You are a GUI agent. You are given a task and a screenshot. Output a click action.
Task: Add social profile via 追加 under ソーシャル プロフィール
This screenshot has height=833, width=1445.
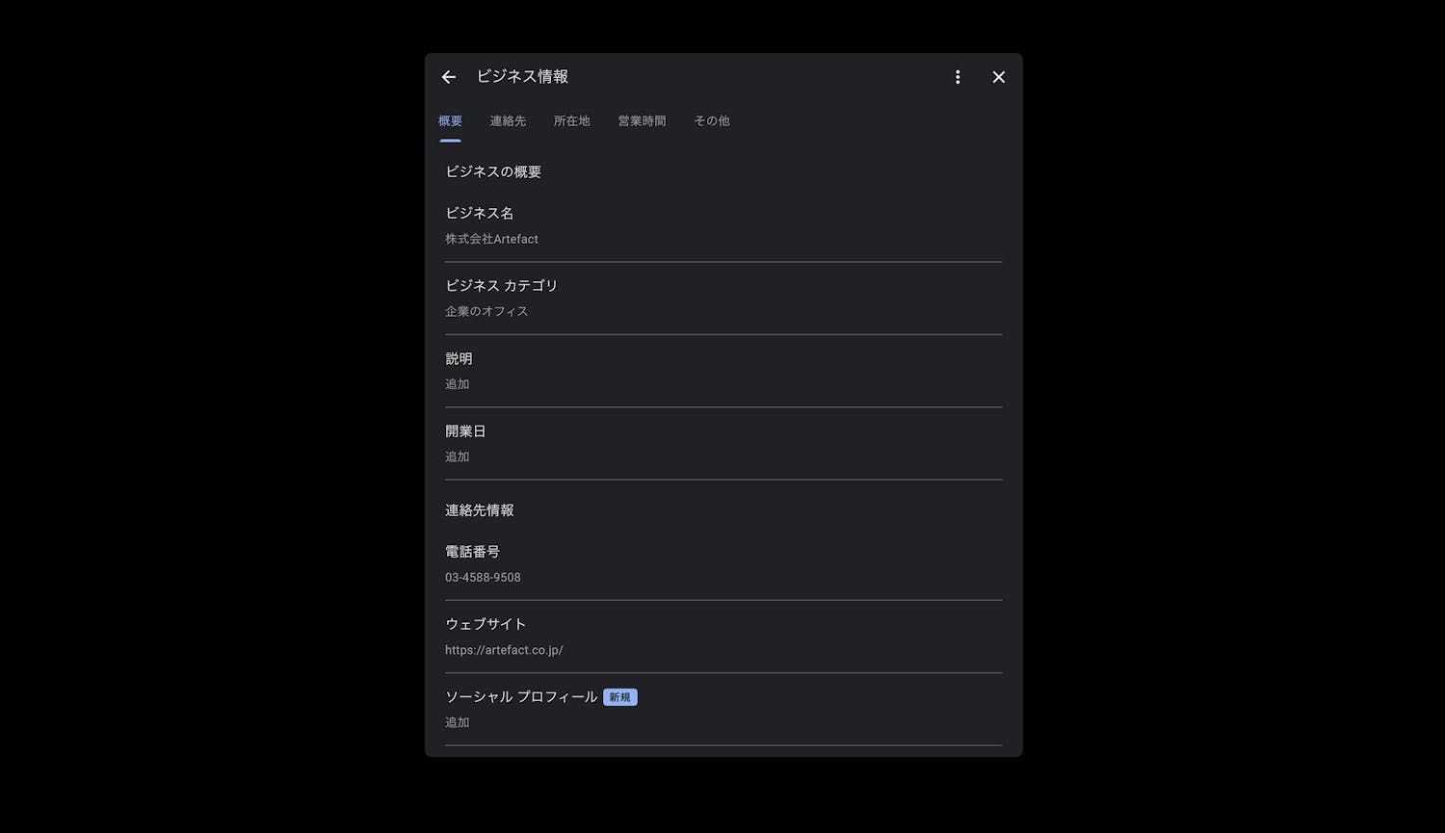pyautogui.click(x=458, y=722)
